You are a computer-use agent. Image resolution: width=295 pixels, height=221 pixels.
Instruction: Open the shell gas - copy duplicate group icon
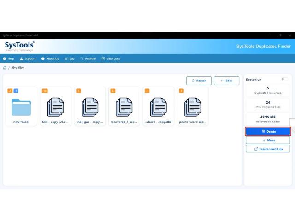click(90, 107)
